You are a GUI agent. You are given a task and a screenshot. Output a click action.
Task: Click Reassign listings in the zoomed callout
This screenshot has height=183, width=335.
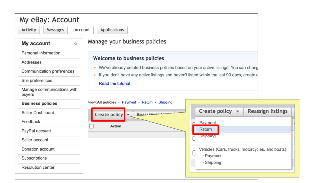(x=268, y=111)
